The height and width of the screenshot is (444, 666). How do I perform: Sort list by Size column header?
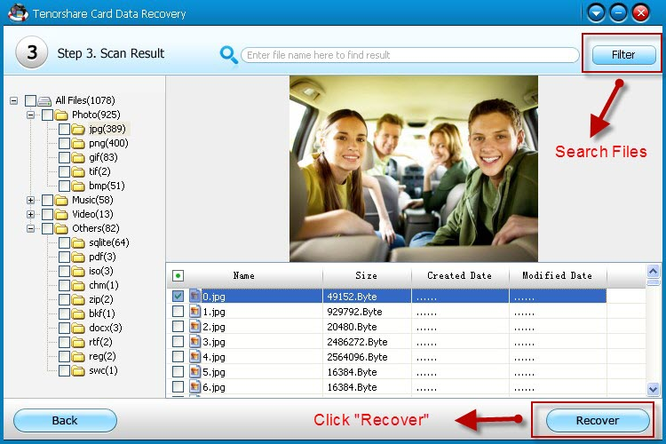point(366,276)
